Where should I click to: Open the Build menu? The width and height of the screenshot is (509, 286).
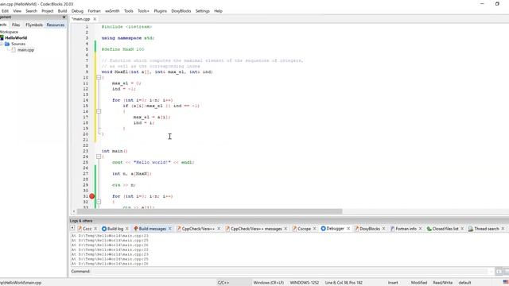coord(62,11)
